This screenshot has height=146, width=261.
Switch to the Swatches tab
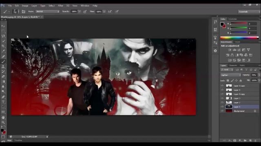click(232, 19)
